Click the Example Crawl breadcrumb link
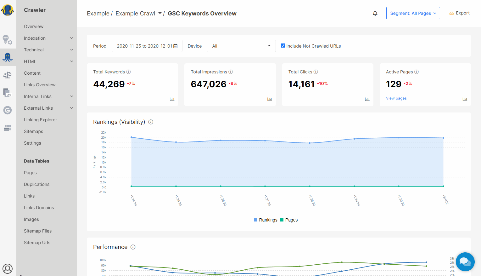Screen dimensions: 481x276 pyautogui.click(x=135, y=14)
